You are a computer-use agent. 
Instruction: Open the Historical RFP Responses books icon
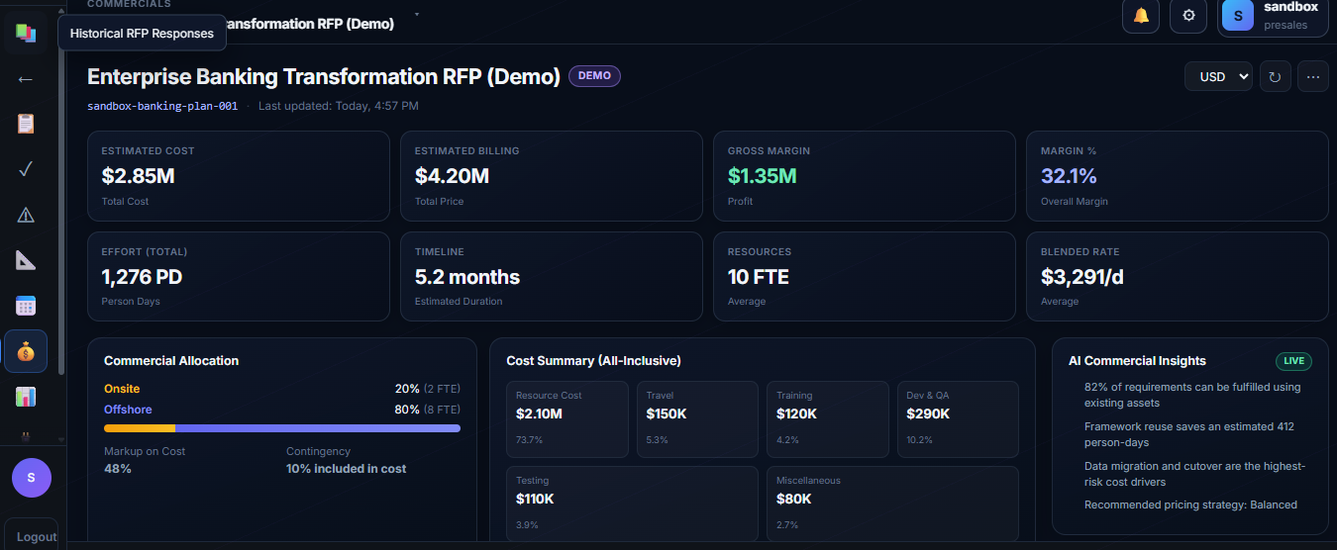26,34
